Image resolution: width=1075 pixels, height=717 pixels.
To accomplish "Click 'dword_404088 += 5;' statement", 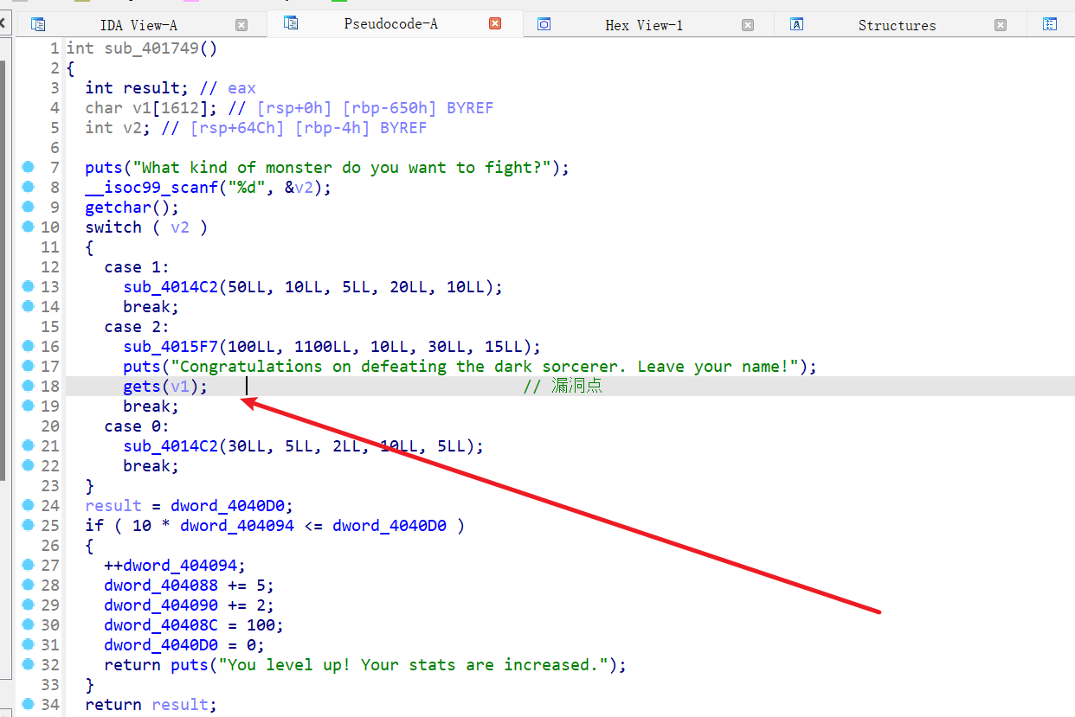I will click(x=190, y=585).
